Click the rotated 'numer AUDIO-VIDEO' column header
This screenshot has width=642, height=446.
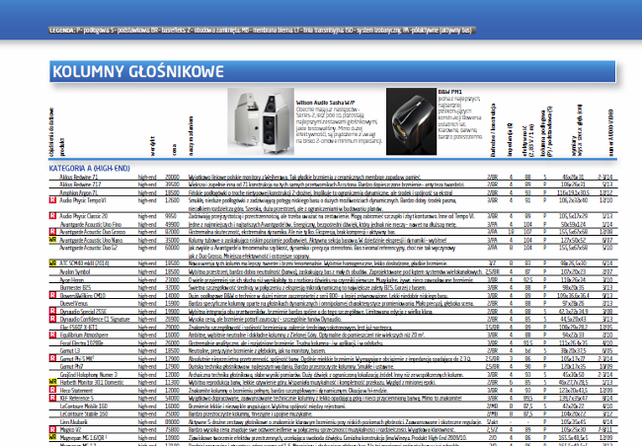coord(610,132)
